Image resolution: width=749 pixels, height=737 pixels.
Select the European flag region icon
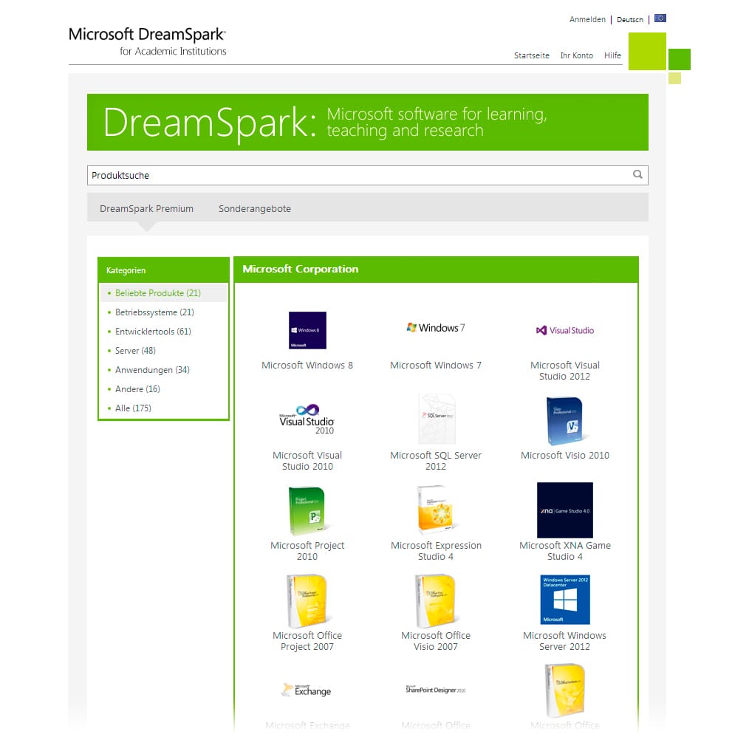[x=660, y=18]
